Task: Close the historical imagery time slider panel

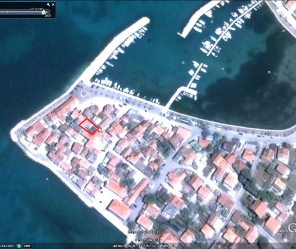Action: 53,4
